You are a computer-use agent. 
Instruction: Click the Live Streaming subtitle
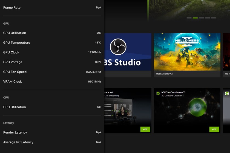point(112,96)
